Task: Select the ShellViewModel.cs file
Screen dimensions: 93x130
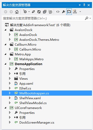Action: tap(33, 103)
